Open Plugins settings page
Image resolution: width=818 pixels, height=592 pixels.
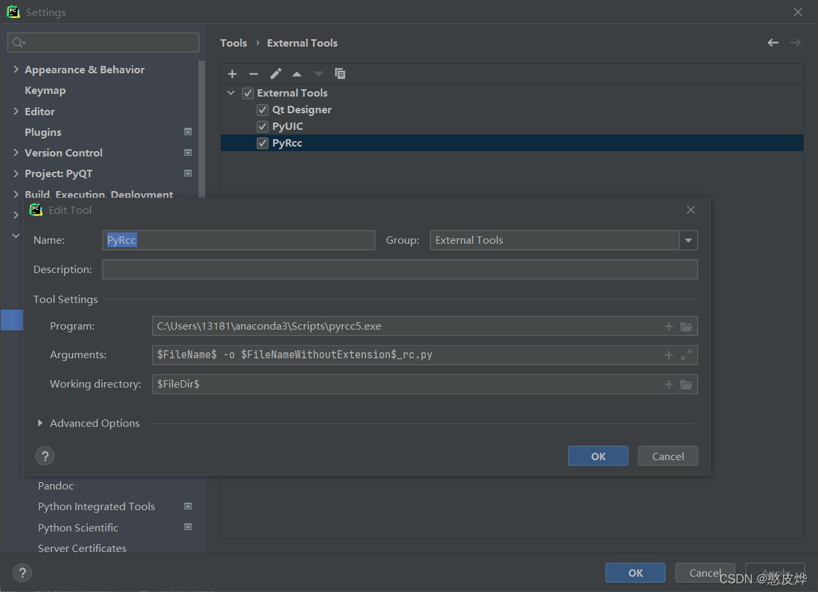(43, 132)
